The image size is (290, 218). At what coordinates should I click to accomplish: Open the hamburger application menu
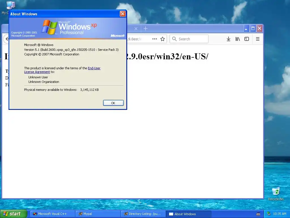coord(257,39)
